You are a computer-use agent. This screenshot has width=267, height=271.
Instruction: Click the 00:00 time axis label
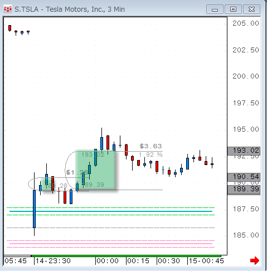[108, 261]
